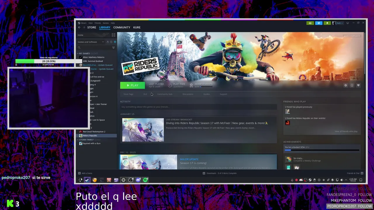Open Friends & Chat
This screenshot has width=374, height=210.
[355, 173]
